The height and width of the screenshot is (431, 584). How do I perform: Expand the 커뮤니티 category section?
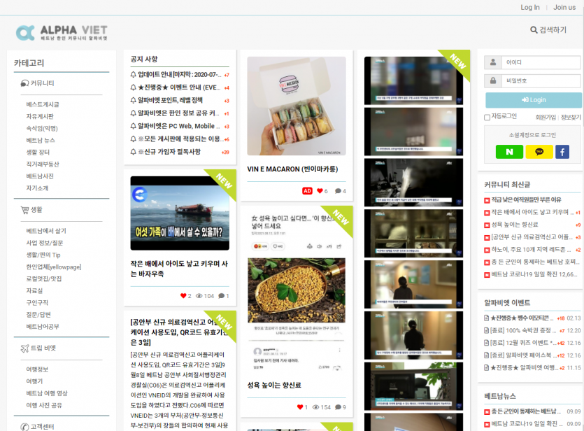[38, 83]
